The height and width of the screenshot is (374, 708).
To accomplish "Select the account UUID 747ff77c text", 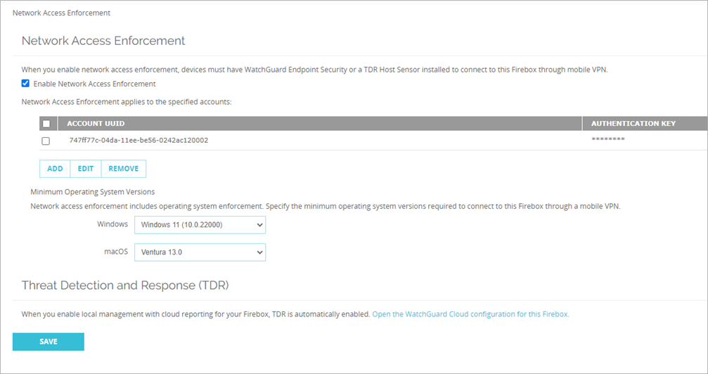I will 139,141.
